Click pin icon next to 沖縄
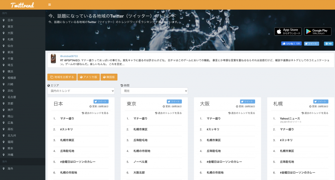335x180 pixels. pyautogui.click(x=4, y=155)
